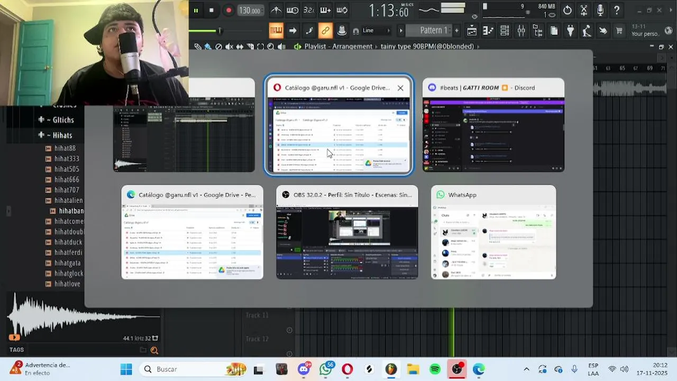Toggle the 3-2-1 countdown before recording
The width and height of the screenshot is (677, 381).
point(309,10)
